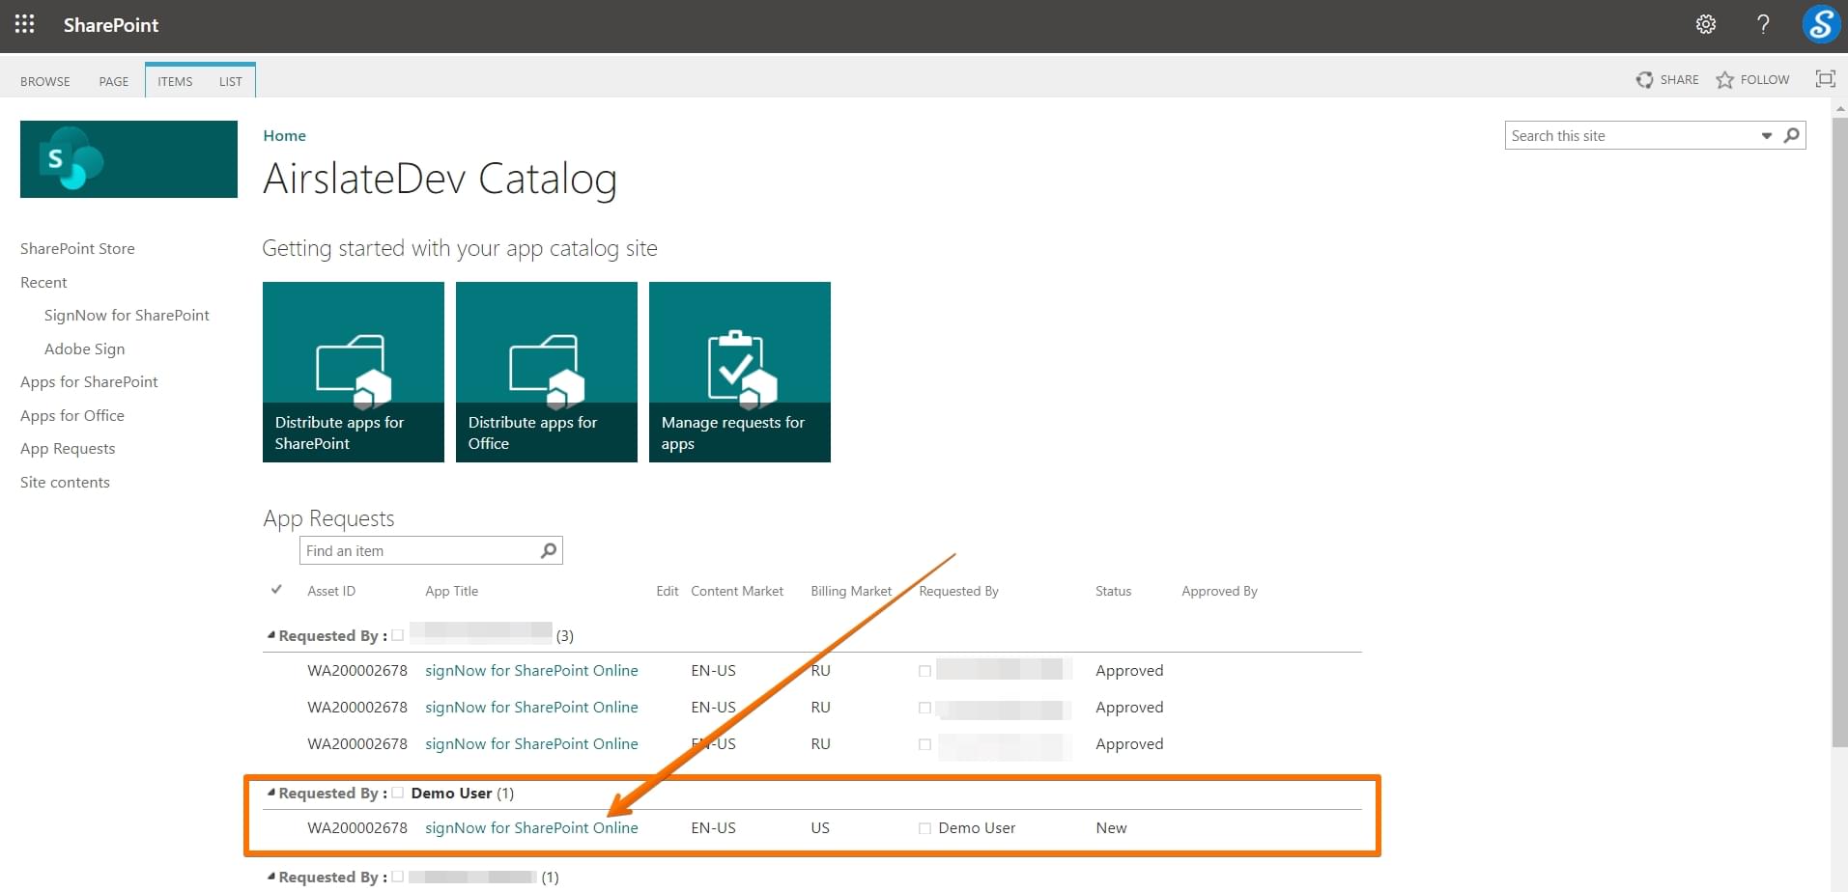Open second signNow for SharePoint Online approved request
Image resolution: width=1848 pixels, height=892 pixels.
point(531,708)
